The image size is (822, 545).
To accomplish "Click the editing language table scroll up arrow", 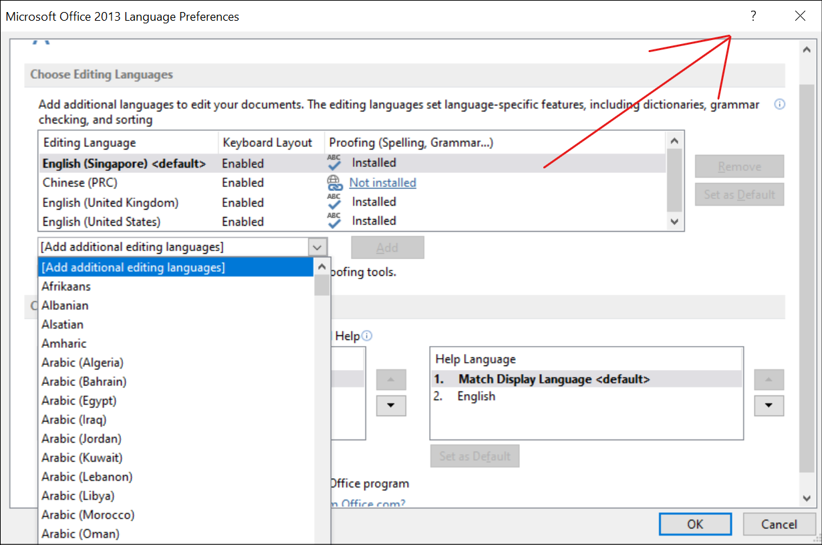I will 674,140.
